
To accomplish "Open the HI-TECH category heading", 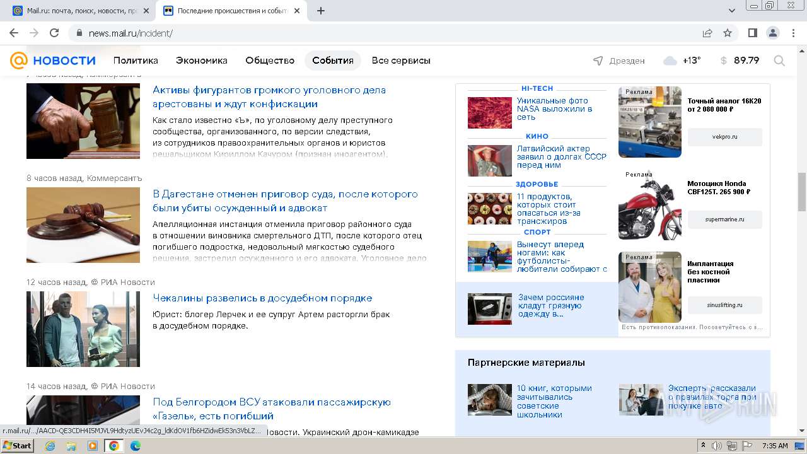I will pos(537,88).
